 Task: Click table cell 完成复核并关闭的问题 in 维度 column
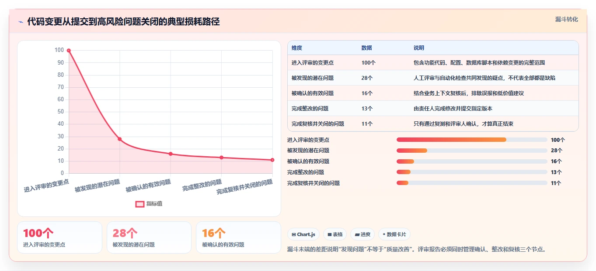point(318,124)
